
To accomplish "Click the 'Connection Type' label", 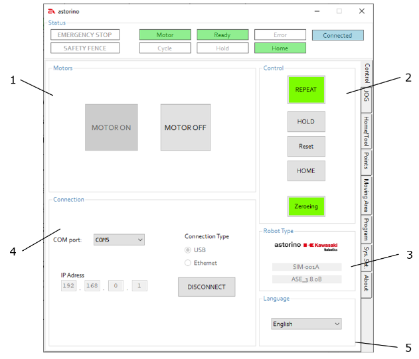I will click(x=207, y=236).
